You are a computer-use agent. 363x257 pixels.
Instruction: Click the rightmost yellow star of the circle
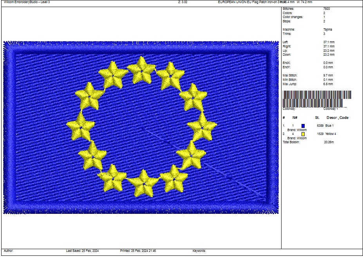tap(202, 126)
